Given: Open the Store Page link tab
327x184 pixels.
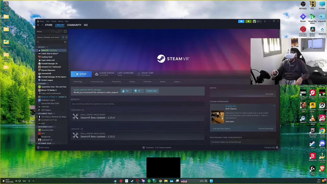Looking at the screenshot, I should (78, 82).
